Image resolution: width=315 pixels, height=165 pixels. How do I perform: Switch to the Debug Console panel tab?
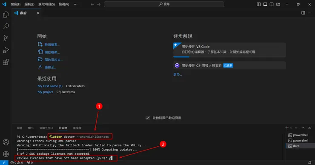coord(46,128)
